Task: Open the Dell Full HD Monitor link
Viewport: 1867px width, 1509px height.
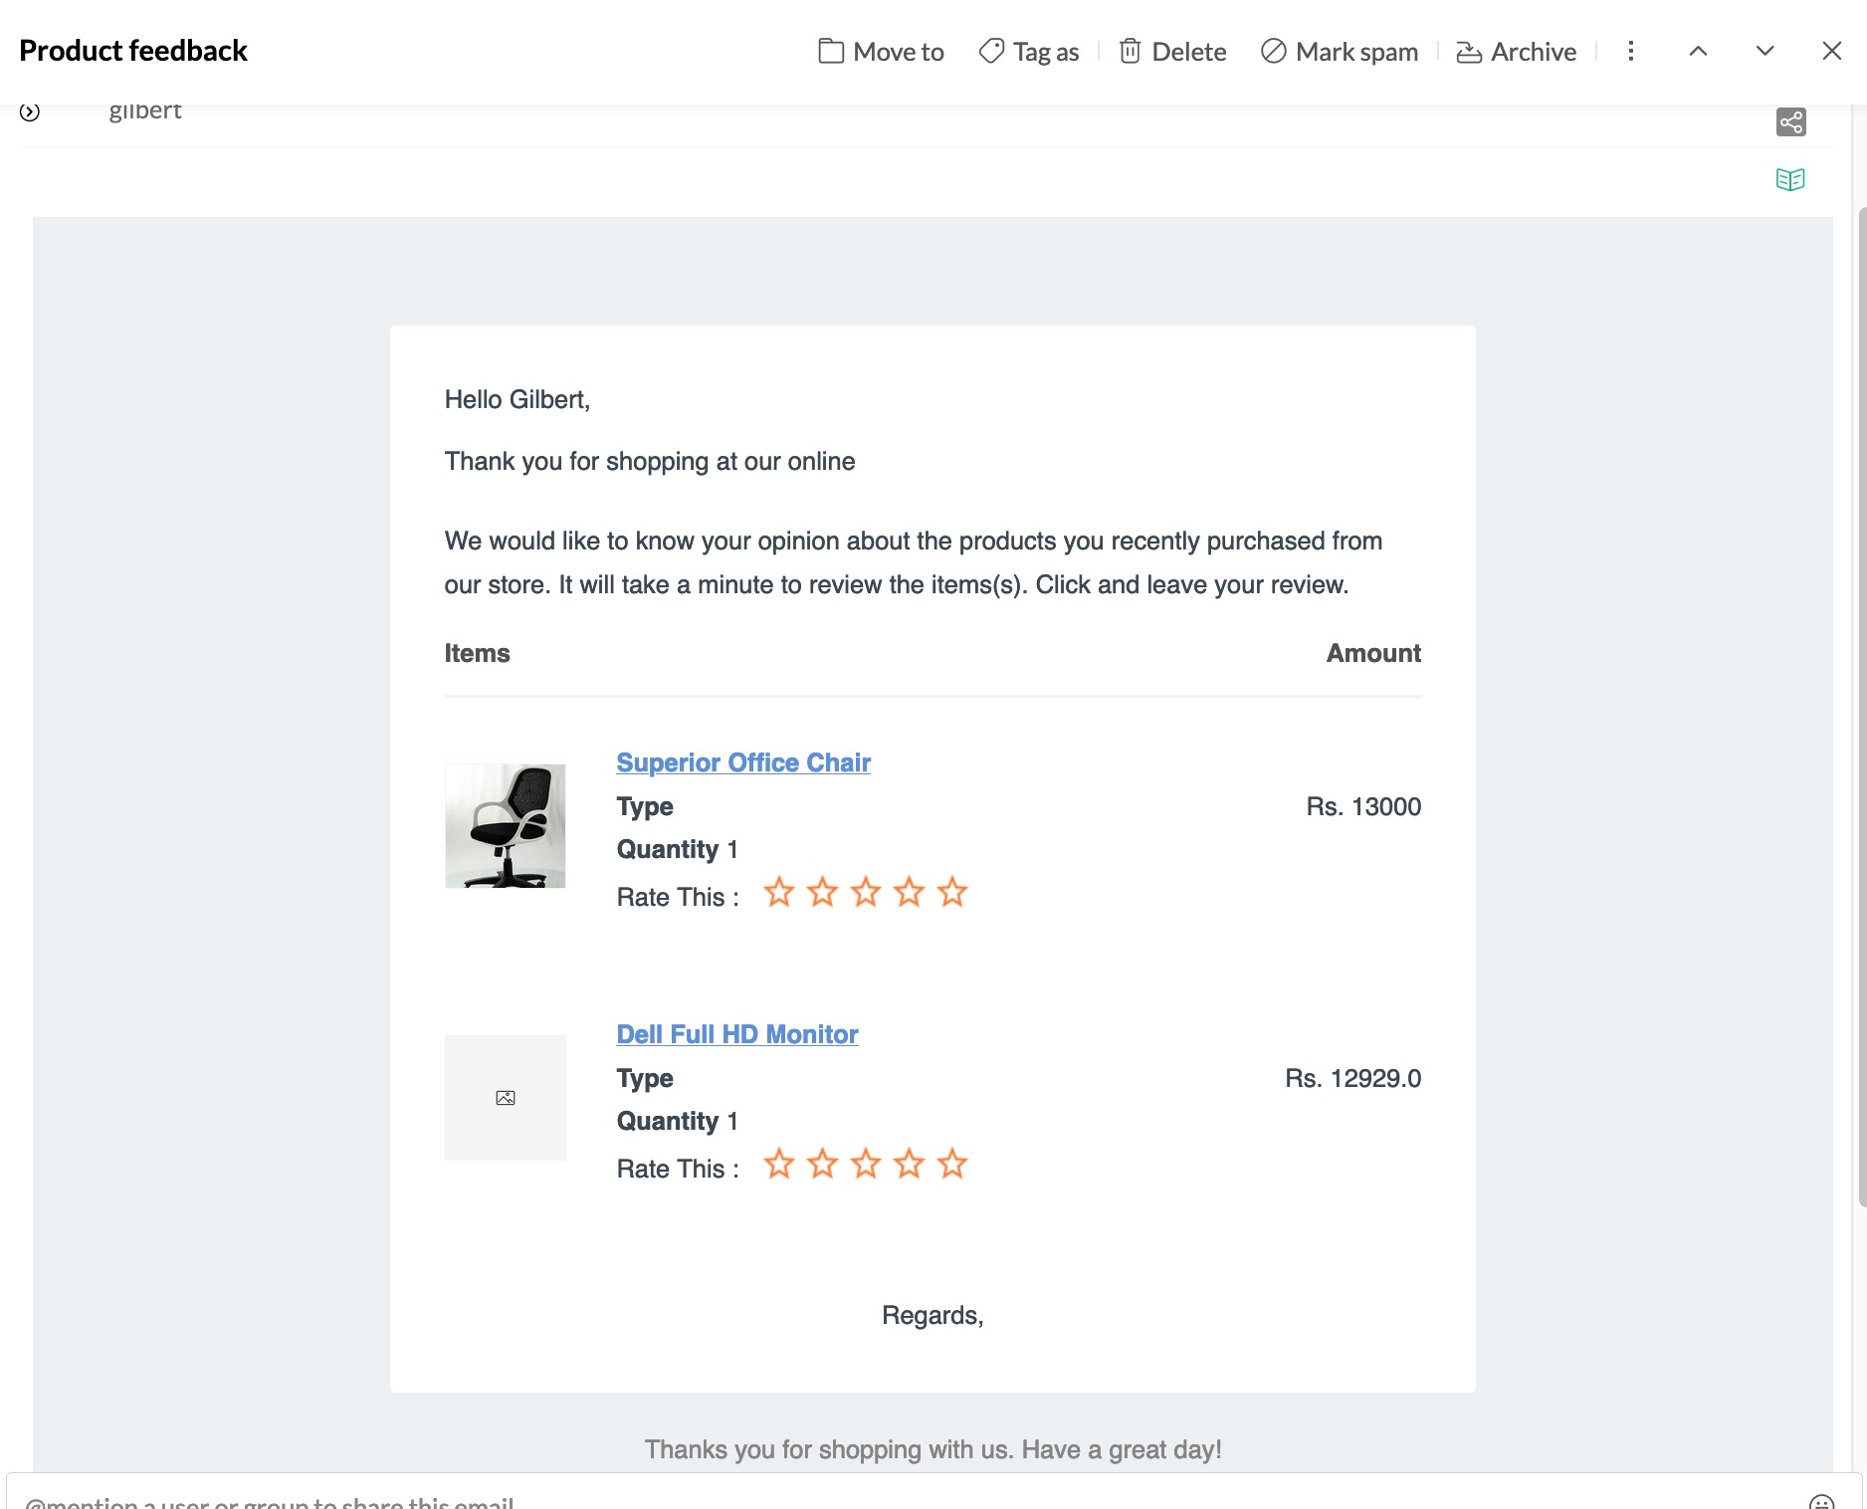Action: coord(736,1034)
